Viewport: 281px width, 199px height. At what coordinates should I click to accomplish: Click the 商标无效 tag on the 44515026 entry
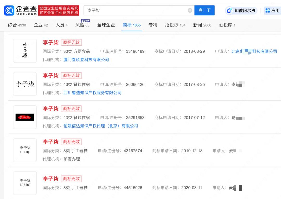[x=71, y=179]
